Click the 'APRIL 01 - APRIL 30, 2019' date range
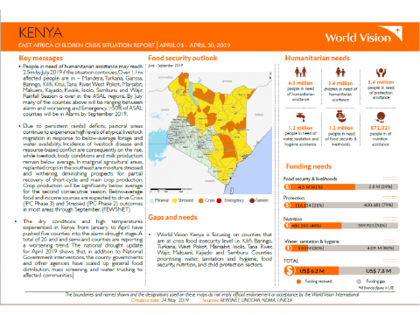Viewport: 420px width, 315px height. click(x=194, y=45)
